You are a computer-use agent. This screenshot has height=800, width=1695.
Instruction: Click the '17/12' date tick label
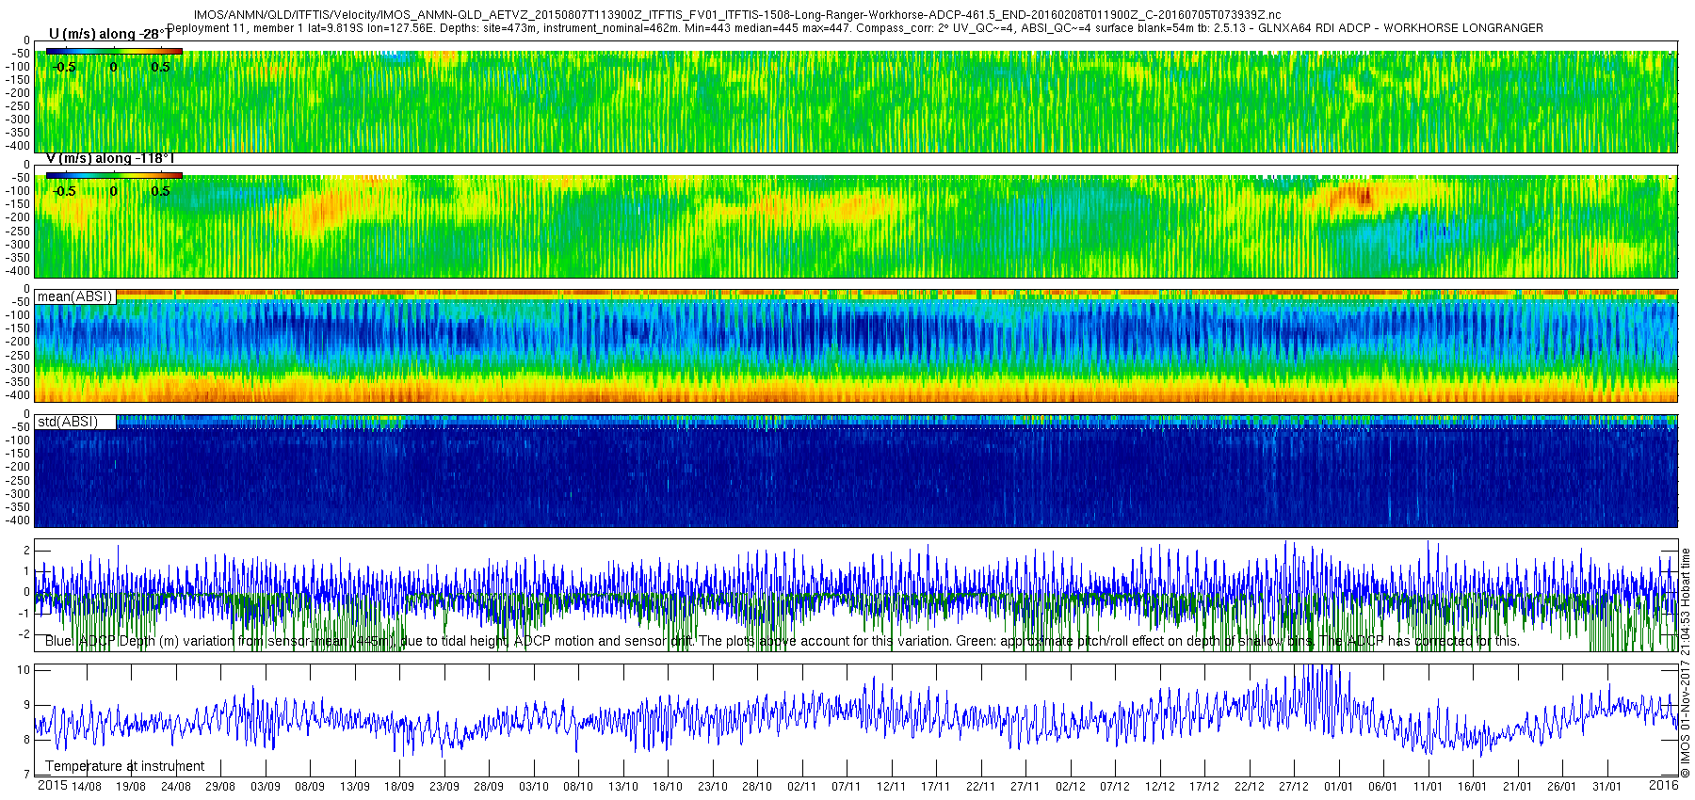click(x=1204, y=787)
